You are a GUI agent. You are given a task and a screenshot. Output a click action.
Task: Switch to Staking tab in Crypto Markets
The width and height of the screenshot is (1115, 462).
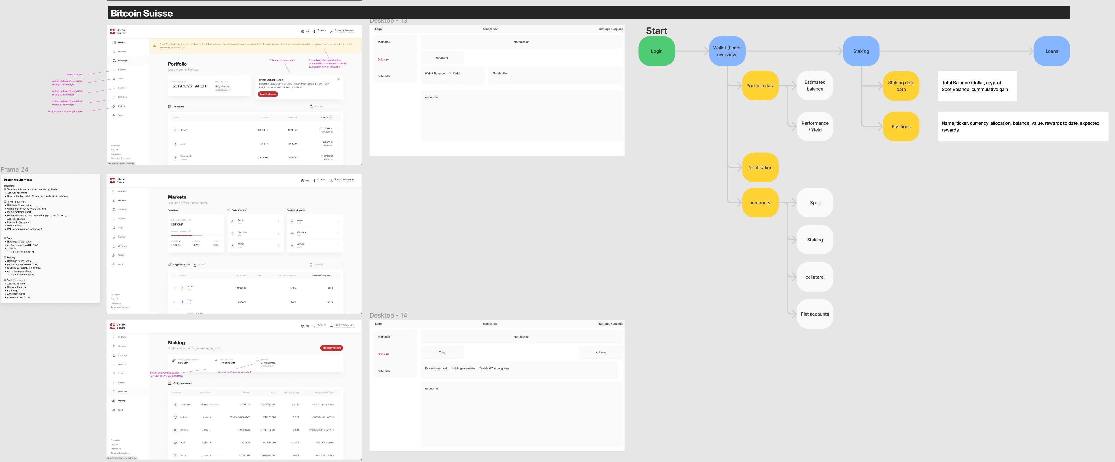(x=202, y=265)
